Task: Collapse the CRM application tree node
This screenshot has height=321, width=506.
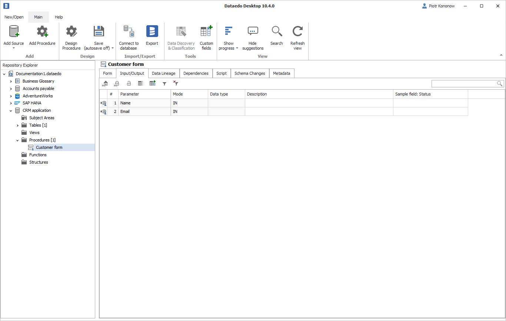Action: (x=11, y=110)
